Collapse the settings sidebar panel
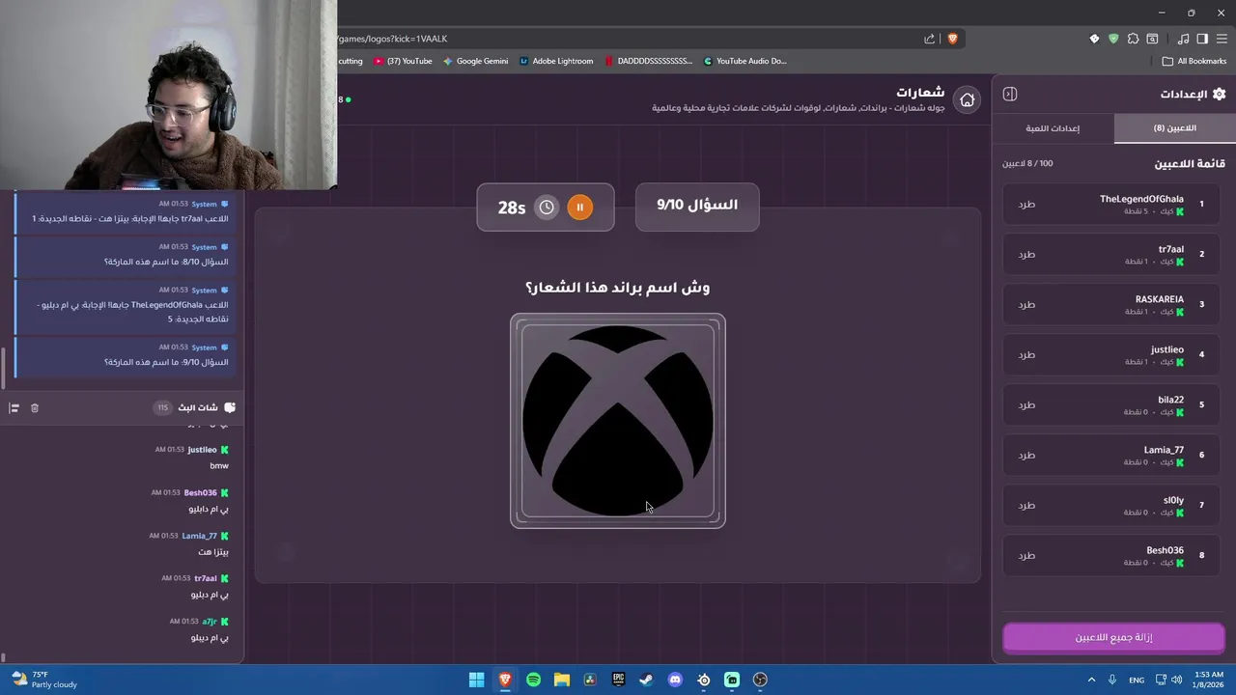Viewport: 1236px width, 695px height. [1010, 94]
